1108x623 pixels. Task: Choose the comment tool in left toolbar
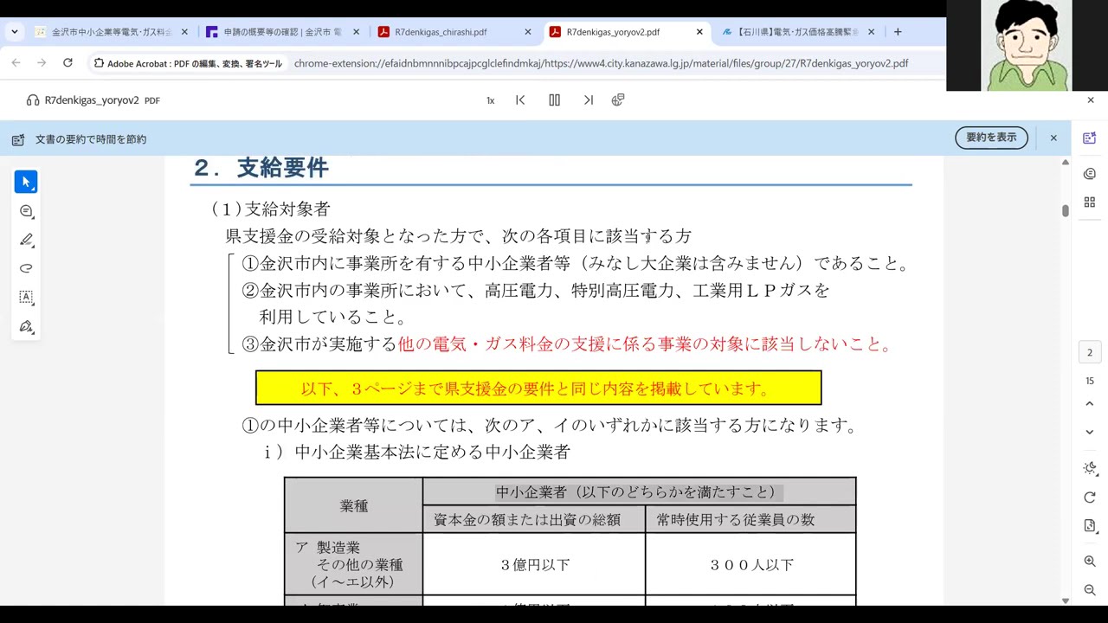click(x=26, y=211)
